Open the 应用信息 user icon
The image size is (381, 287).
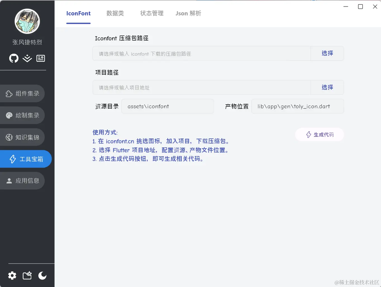coord(9,180)
